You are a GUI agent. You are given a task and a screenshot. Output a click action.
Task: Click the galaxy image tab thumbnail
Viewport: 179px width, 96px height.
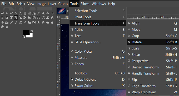coord(62,11)
